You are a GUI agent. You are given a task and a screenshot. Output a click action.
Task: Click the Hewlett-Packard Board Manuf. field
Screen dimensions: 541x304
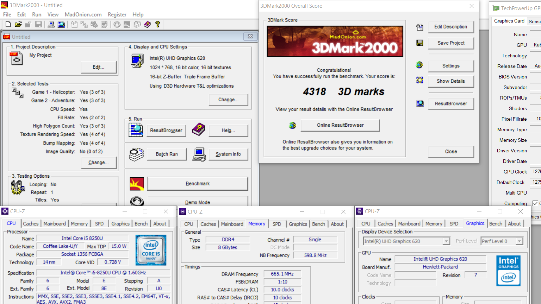pos(440,267)
